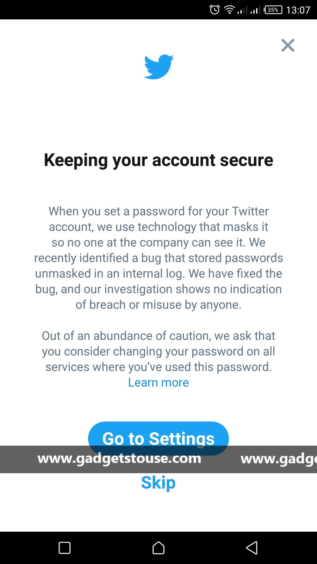
Task: Tap the word 'Twitter' in the message
Action: pyautogui.click(x=250, y=211)
